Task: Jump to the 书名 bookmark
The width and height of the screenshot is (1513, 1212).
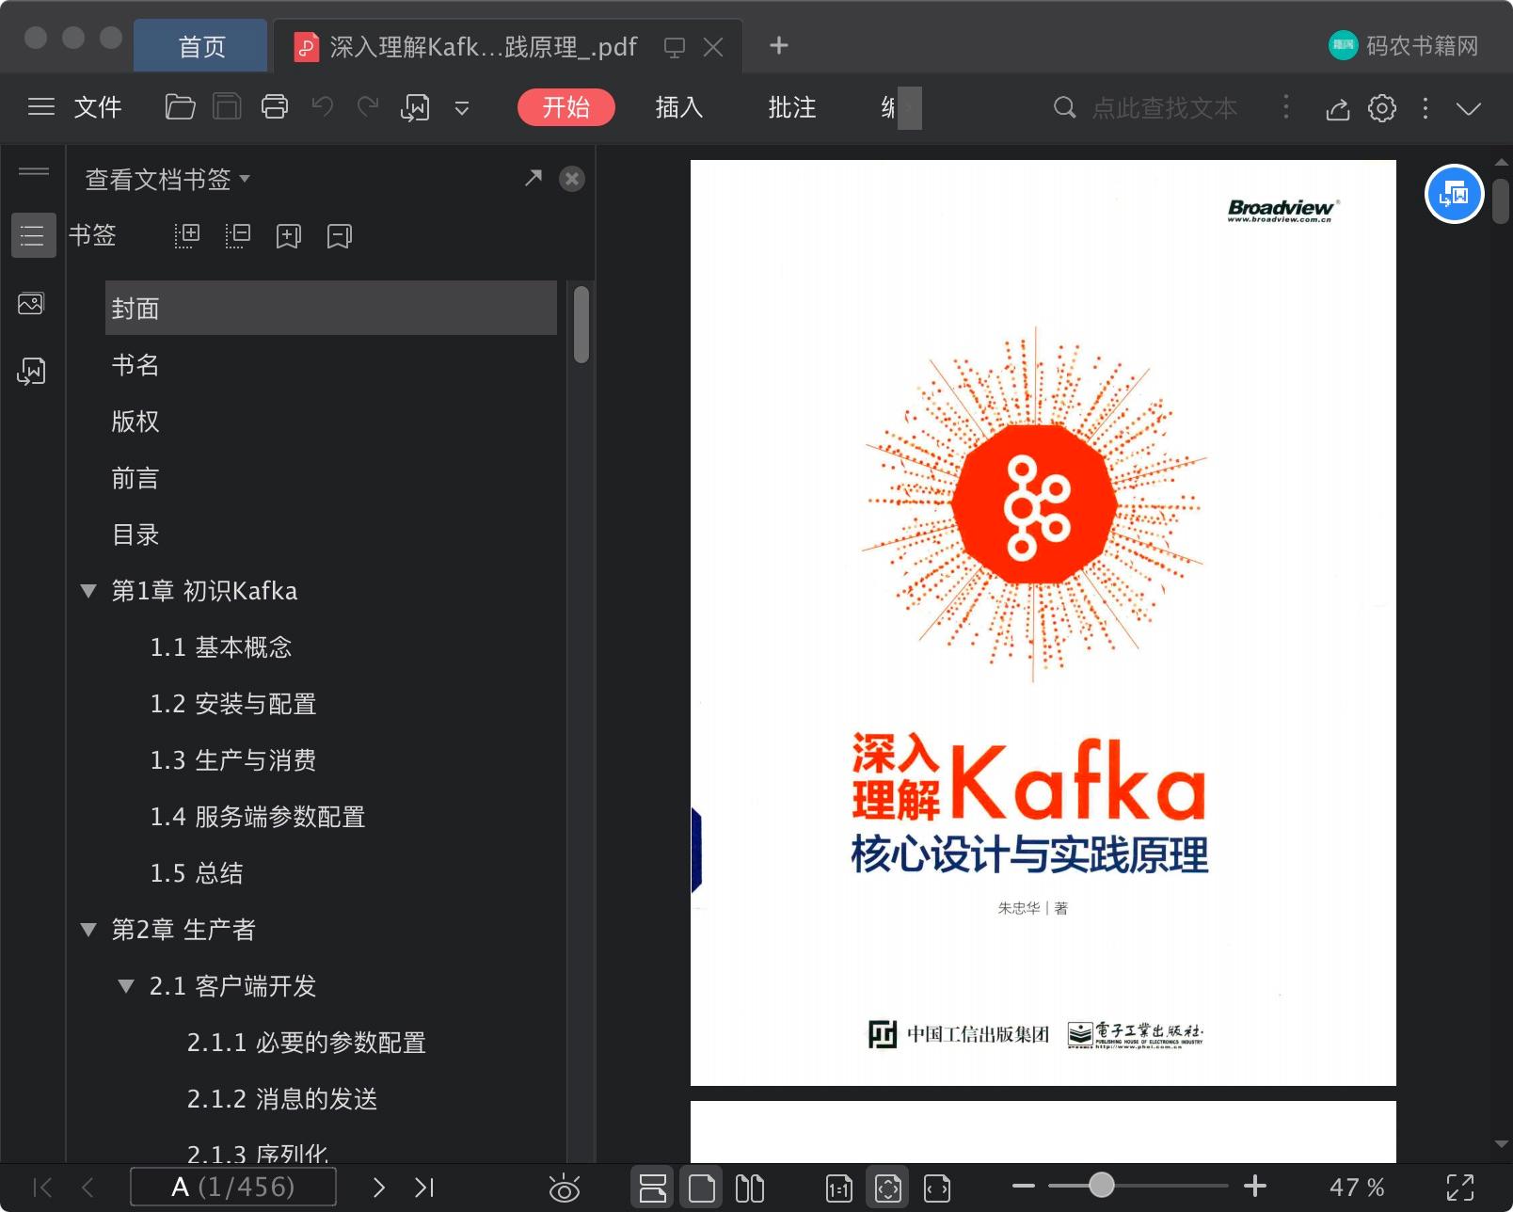Action: [x=135, y=365]
